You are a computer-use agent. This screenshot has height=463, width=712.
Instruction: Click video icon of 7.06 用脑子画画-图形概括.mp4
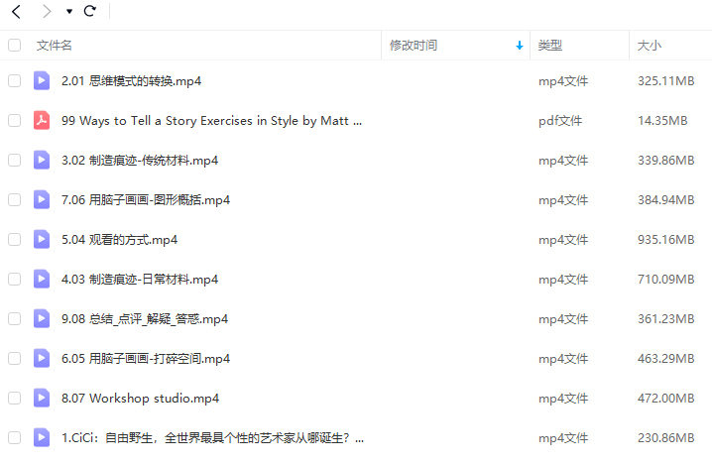tap(42, 200)
